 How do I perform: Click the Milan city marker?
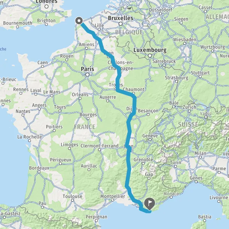tap(200, 157)
